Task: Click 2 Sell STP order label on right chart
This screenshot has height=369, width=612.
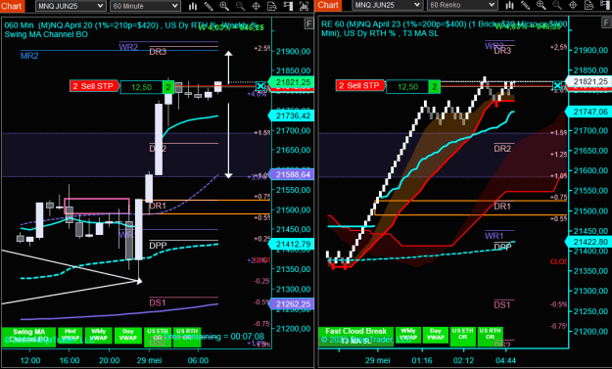Action: [x=360, y=85]
